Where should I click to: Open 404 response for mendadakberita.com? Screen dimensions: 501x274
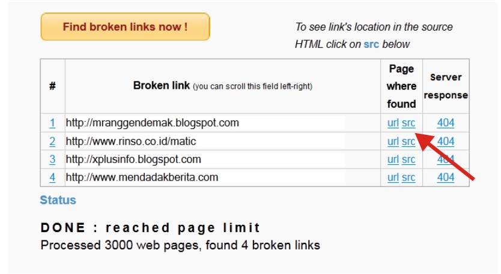(x=446, y=177)
